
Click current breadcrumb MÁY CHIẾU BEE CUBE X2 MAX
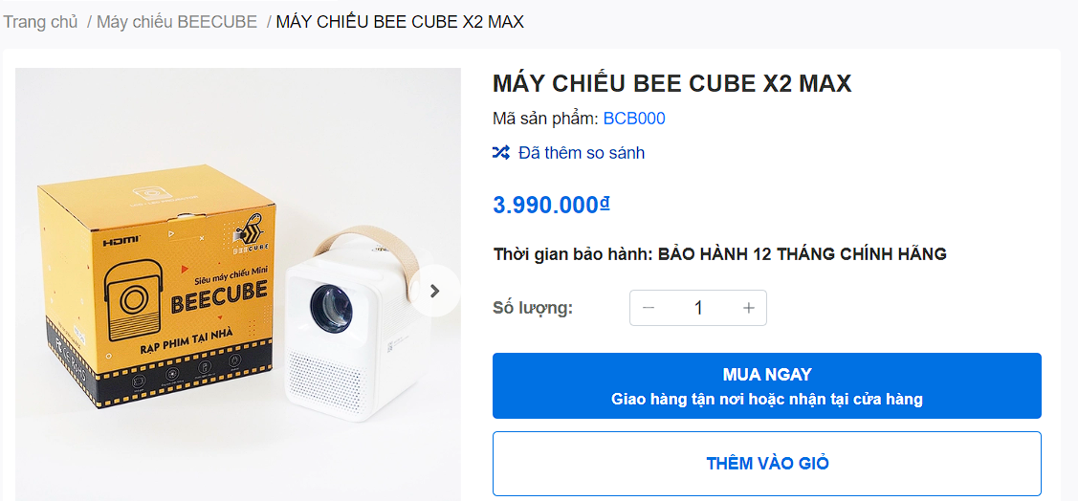(400, 22)
